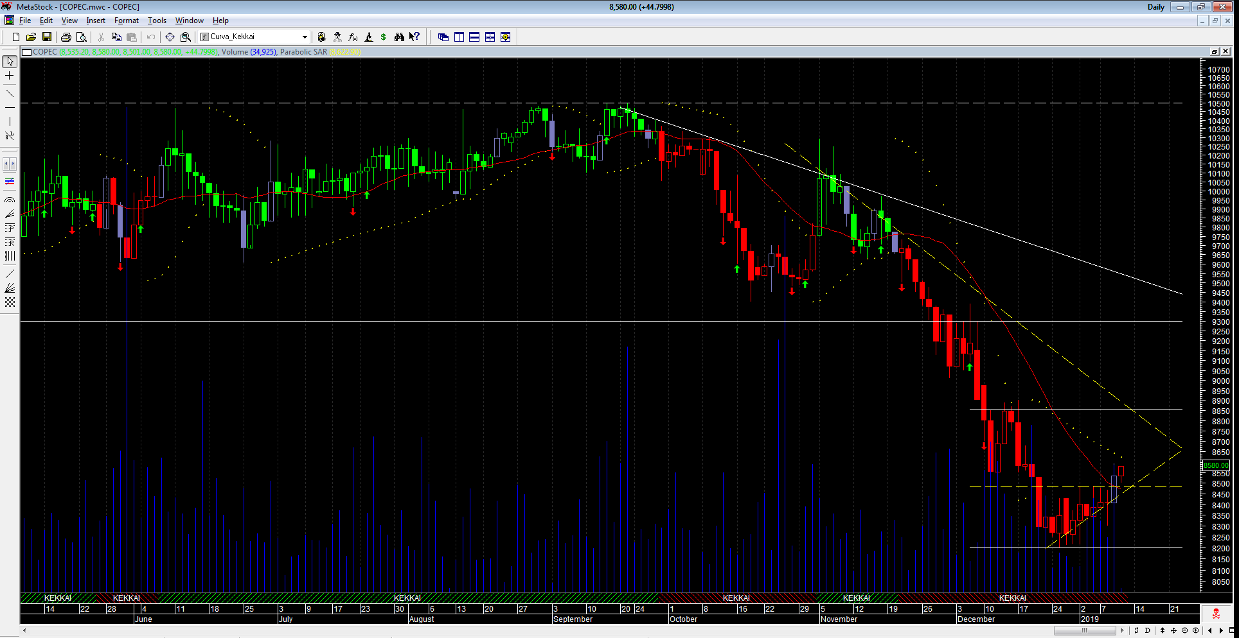This screenshot has height=638, width=1239.
Task: Click the last tile-windows icon with yellow center
Action: pos(506,37)
